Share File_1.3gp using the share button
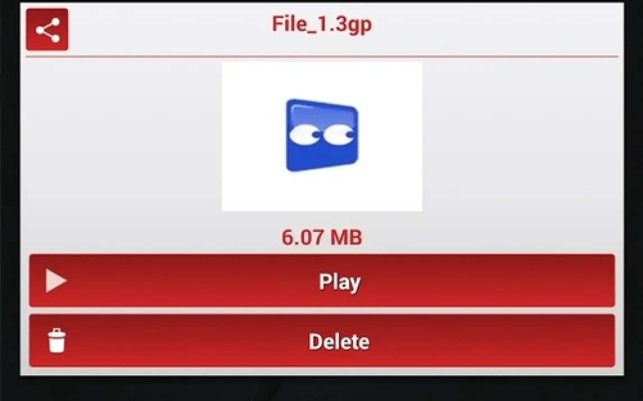This screenshot has width=643, height=401. (x=47, y=30)
